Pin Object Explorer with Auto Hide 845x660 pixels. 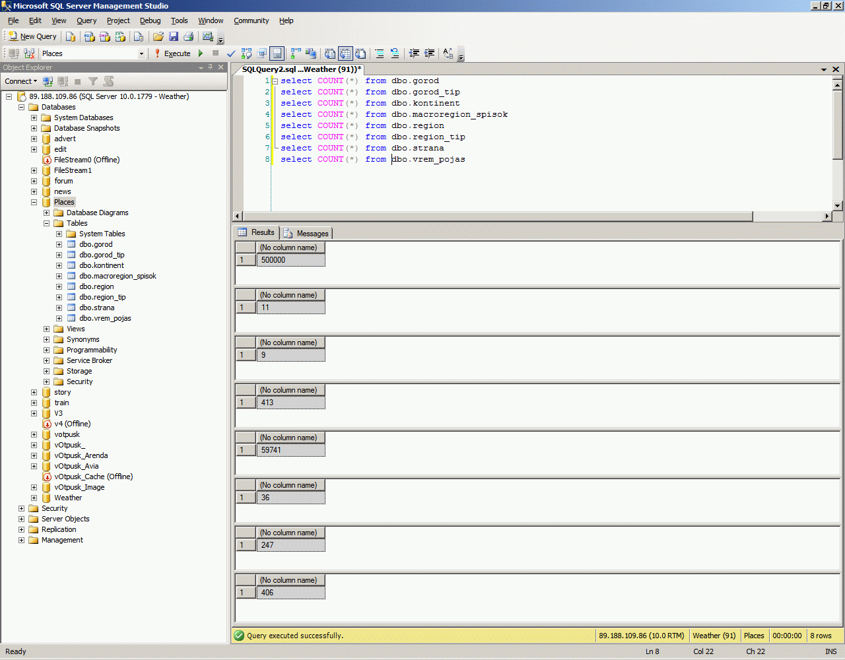click(211, 67)
